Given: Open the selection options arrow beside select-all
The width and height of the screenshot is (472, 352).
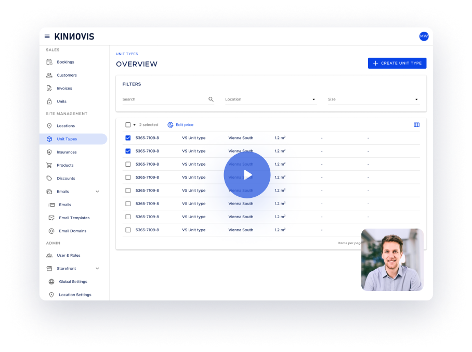Looking at the screenshot, I should pyautogui.click(x=135, y=125).
